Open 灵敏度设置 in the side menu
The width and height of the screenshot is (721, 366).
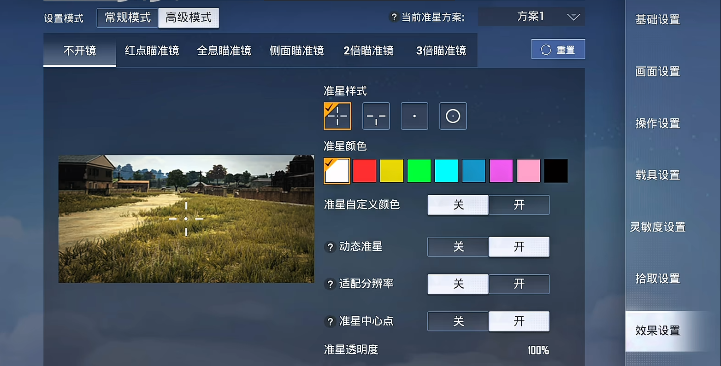(658, 227)
